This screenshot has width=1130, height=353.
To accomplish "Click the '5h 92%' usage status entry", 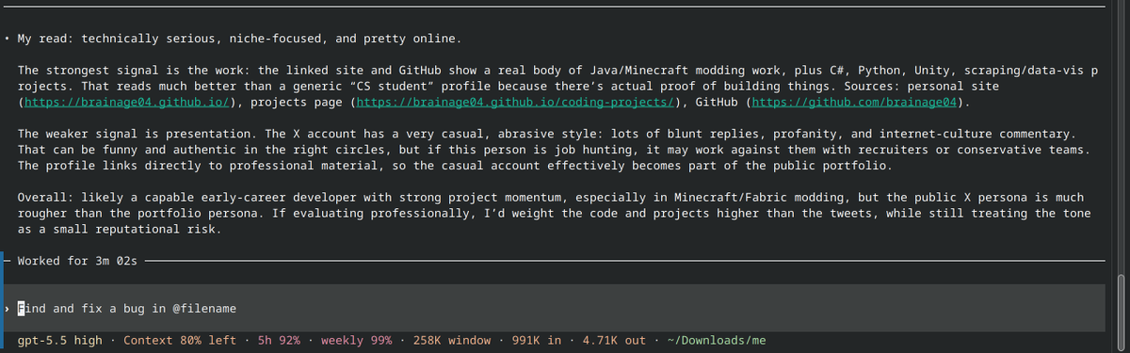I will (279, 340).
